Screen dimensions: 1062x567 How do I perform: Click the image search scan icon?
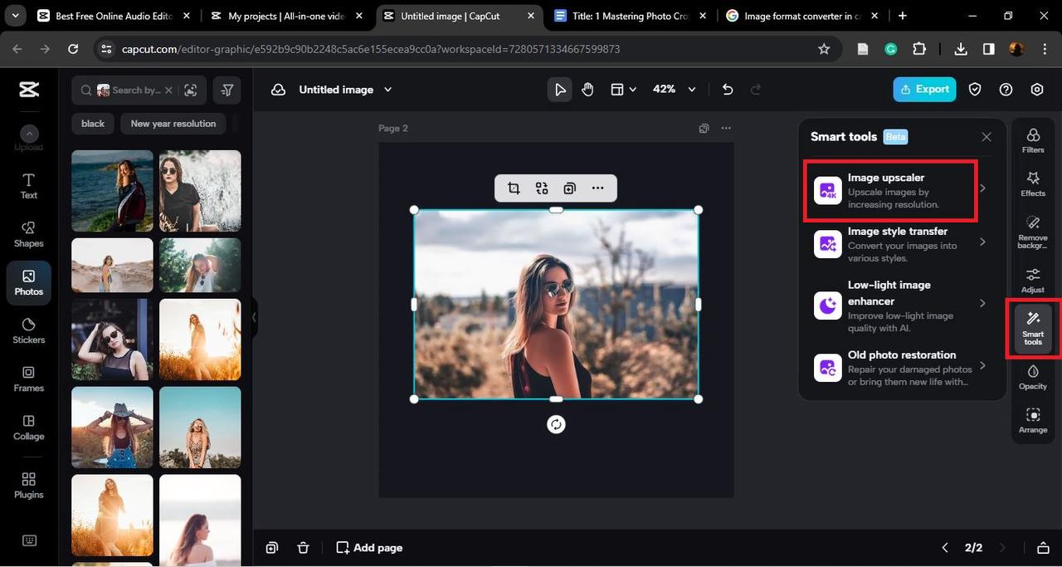pyautogui.click(x=191, y=90)
